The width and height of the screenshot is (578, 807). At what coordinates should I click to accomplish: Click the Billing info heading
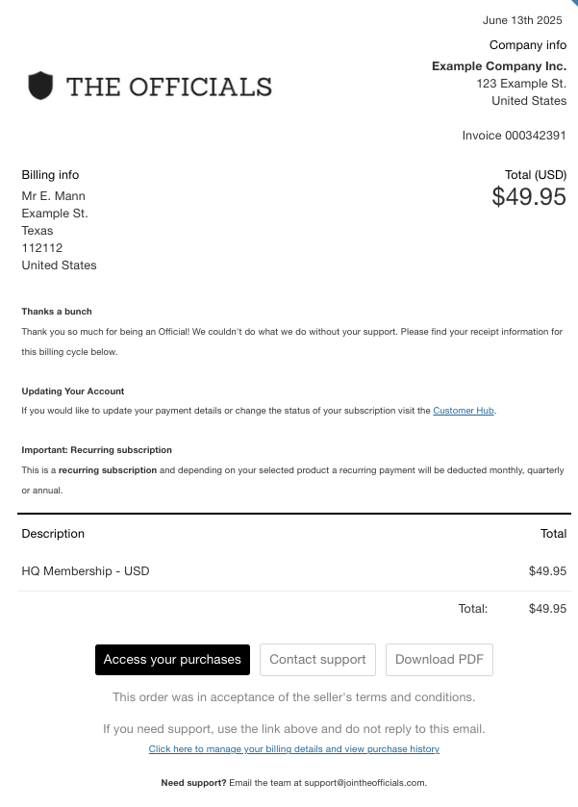[x=50, y=175]
